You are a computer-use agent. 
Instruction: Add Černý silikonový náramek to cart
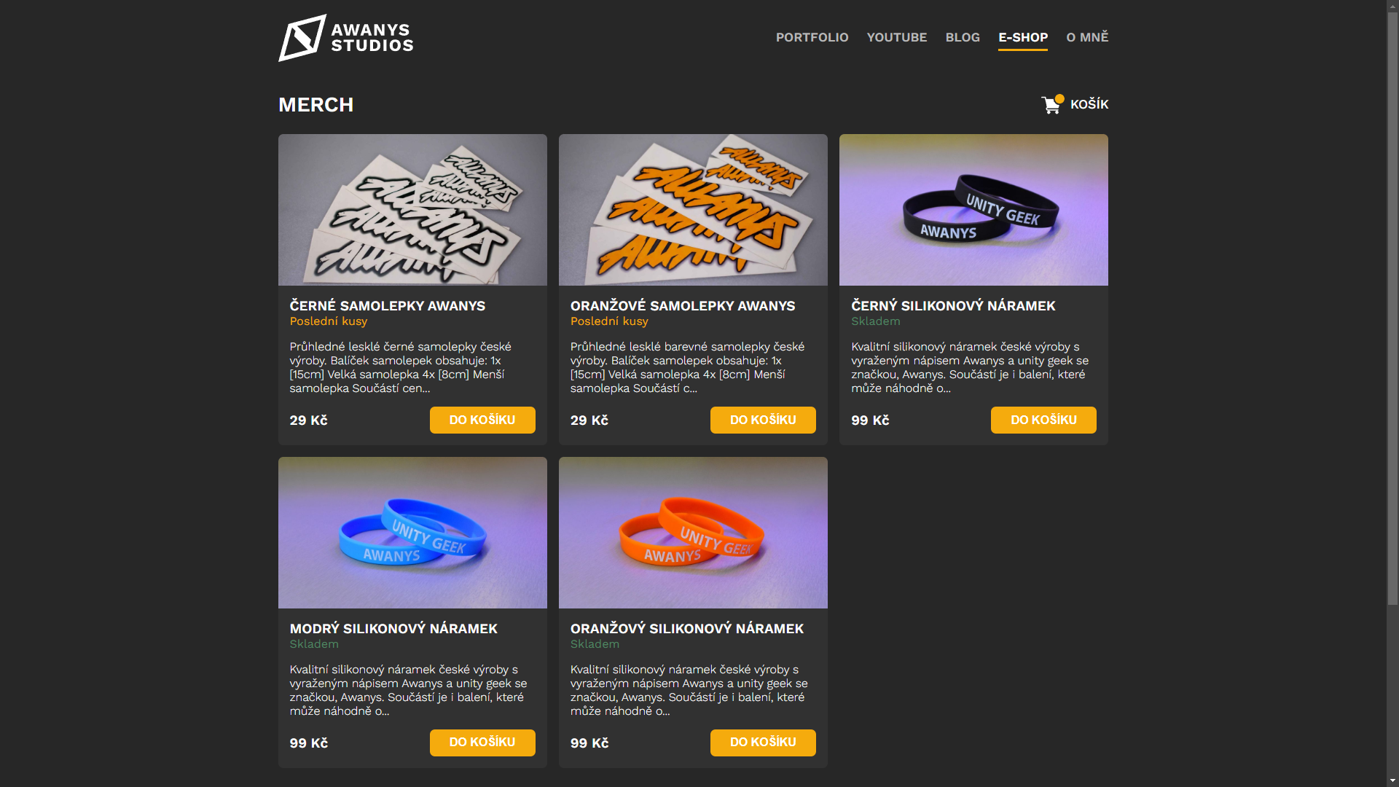[1043, 420]
